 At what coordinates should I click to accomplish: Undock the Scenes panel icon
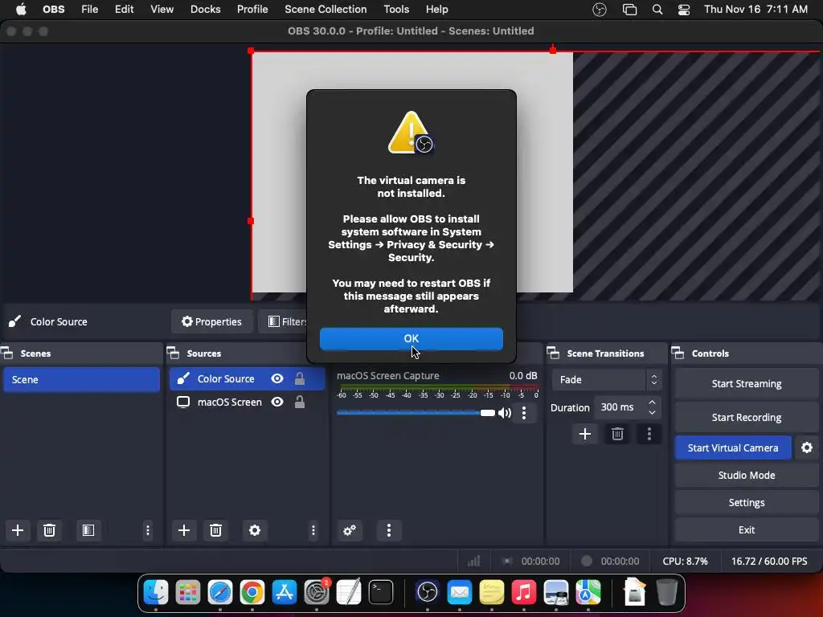coord(6,353)
